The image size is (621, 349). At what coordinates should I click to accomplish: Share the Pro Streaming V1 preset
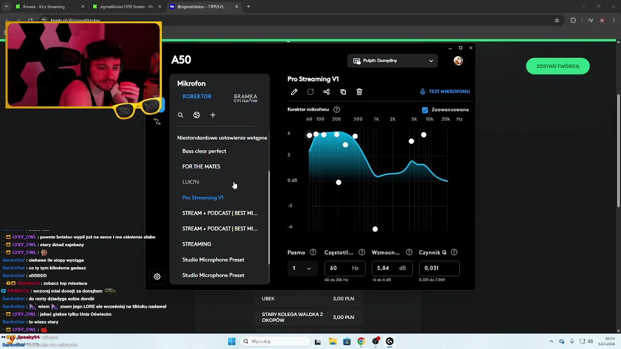point(327,92)
